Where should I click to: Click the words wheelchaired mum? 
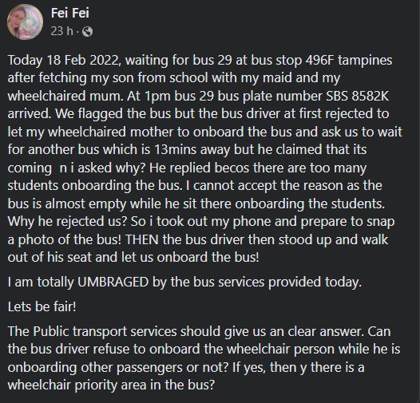click(65, 96)
